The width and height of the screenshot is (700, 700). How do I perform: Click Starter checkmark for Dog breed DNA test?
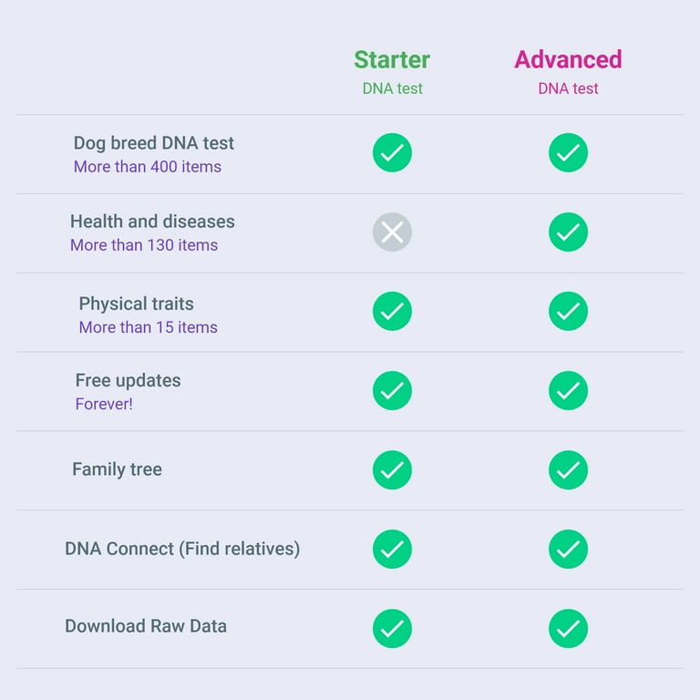392,153
